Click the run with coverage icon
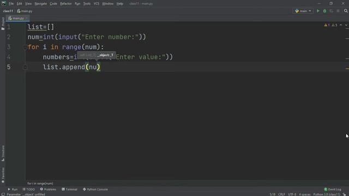The height and width of the screenshot is (196, 349). pyautogui.click(x=332, y=11)
